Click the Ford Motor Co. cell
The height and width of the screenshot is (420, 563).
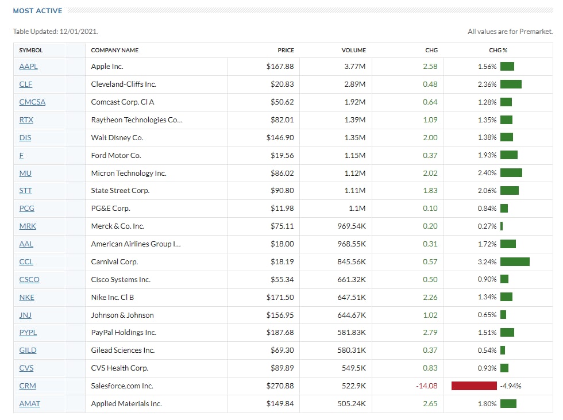click(116, 156)
